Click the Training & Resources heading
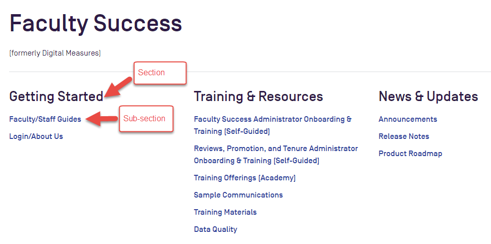This screenshot has height=244, width=491. pos(258,96)
